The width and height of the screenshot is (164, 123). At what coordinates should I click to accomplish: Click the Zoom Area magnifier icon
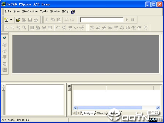(x=18, y=28)
